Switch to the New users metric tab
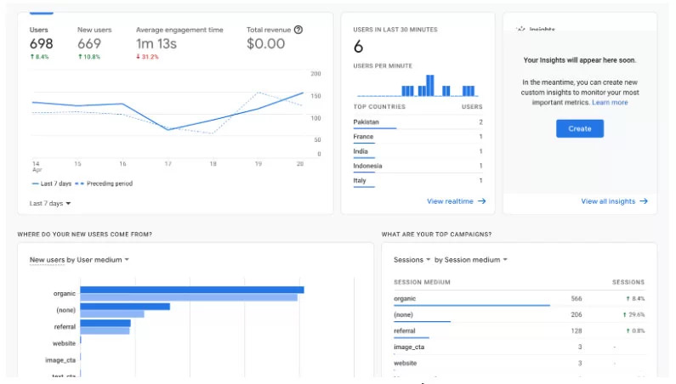The width and height of the screenshot is (676, 384). coord(94,43)
